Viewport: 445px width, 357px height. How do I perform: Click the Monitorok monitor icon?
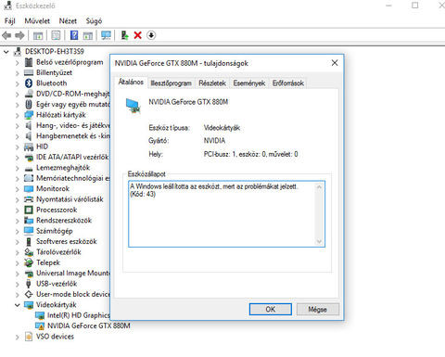[x=29, y=189]
